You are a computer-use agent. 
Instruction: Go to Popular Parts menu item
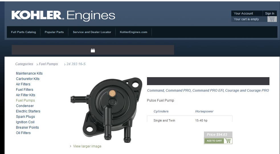coord(54,32)
